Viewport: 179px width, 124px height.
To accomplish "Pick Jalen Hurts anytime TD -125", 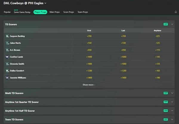I will pos(158,43).
